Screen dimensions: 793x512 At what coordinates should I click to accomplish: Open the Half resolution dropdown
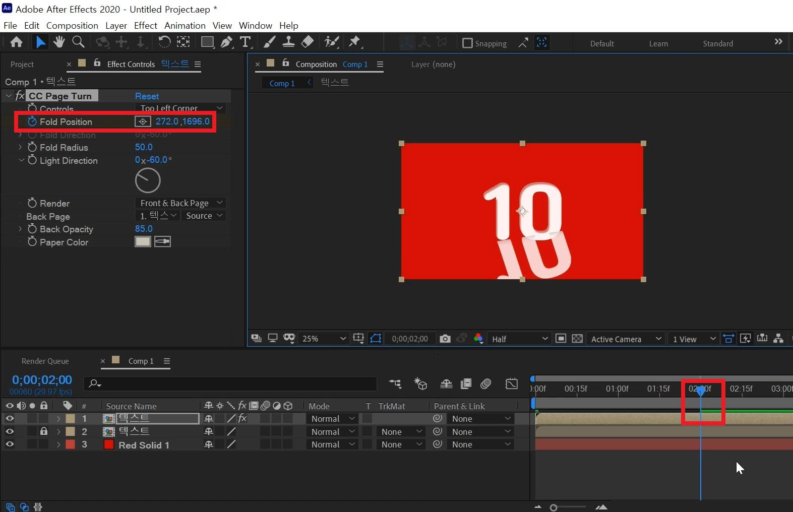pos(519,339)
